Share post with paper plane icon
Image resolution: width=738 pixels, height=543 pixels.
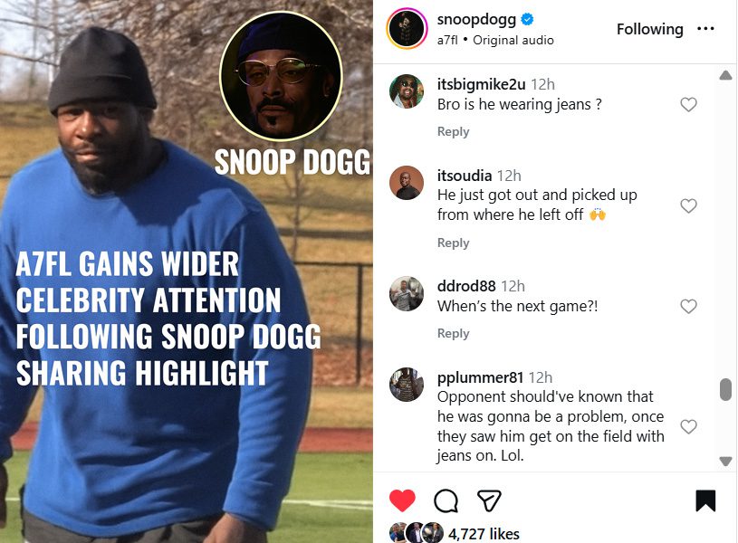(489, 500)
